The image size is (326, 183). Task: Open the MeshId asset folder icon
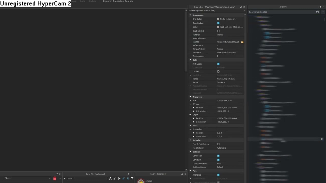[242, 42]
